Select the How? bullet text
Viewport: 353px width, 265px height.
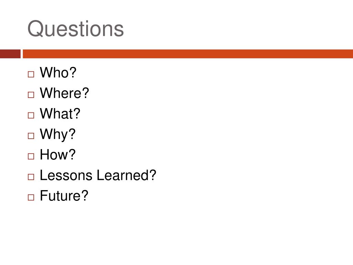coord(58,155)
